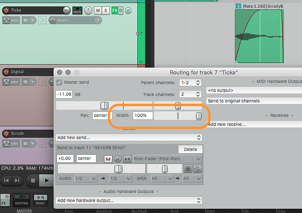Open the send envelope tr icon button
The height and width of the screenshot is (213, 302).
[197, 169]
